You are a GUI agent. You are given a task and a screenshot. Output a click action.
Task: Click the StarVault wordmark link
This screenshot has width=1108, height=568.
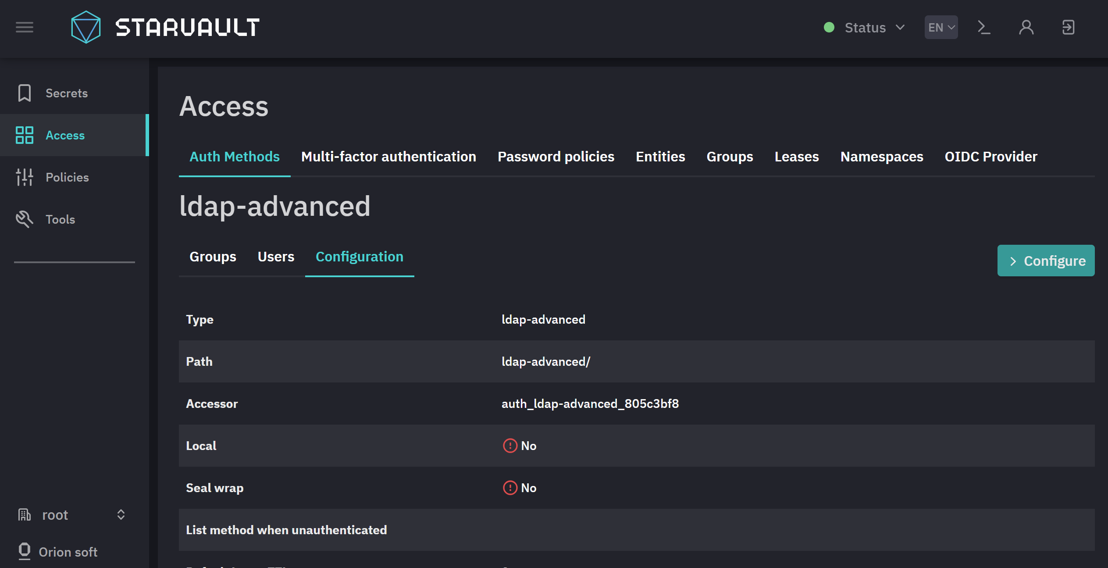pyautogui.click(x=188, y=27)
